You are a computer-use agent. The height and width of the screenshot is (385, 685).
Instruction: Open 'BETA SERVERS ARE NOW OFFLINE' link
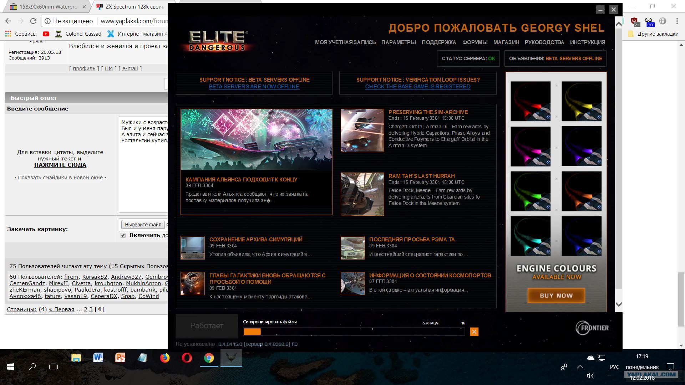(254, 87)
